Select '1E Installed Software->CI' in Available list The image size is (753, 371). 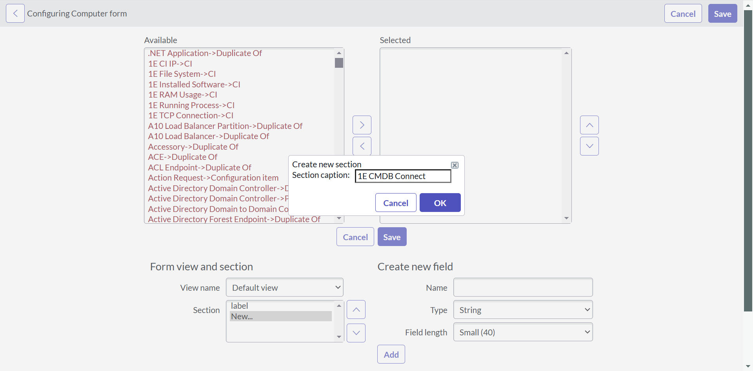click(x=194, y=85)
